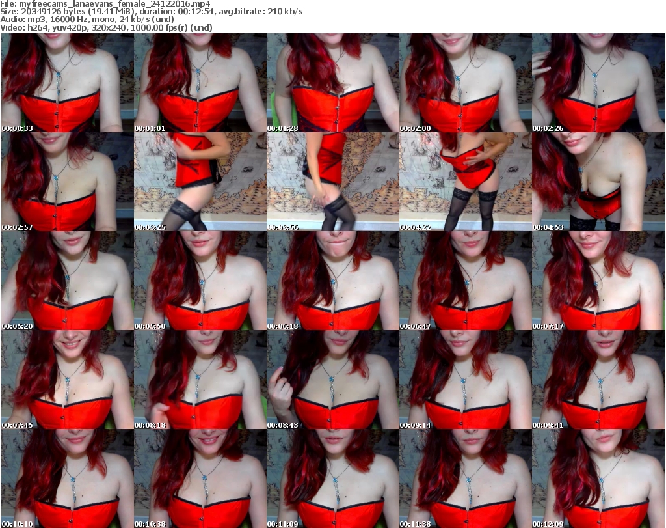Select the thumbnail timestamped 00:00:33
The width and height of the screenshot is (666, 528).
[x=68, y=83]
